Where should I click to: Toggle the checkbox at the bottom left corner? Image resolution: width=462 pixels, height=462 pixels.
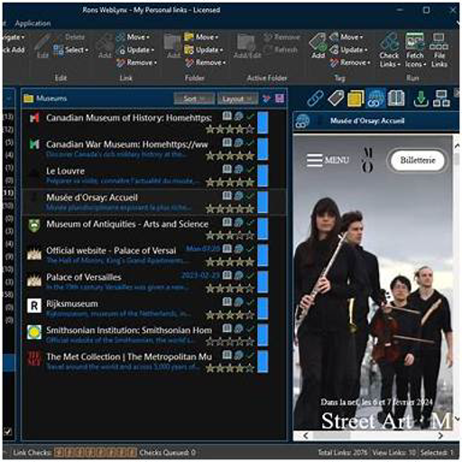(x=7, y=431)
